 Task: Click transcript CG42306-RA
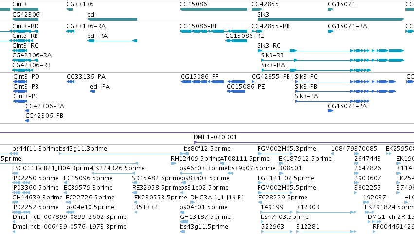coord(32,55)
